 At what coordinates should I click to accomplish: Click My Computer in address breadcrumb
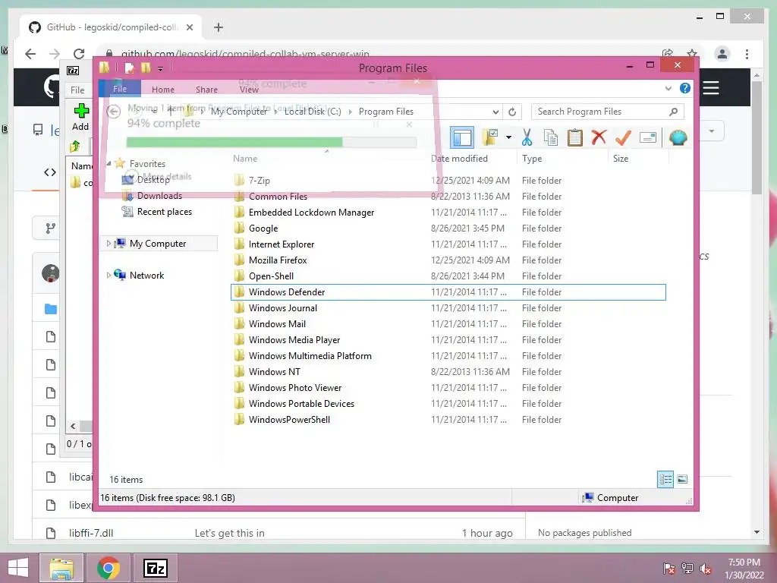239,112
